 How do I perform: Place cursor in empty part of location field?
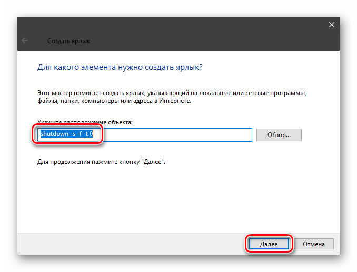coord(177,135)
